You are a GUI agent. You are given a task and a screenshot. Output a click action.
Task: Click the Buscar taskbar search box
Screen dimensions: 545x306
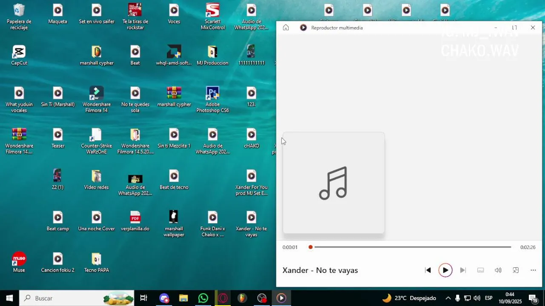(77, 298)
